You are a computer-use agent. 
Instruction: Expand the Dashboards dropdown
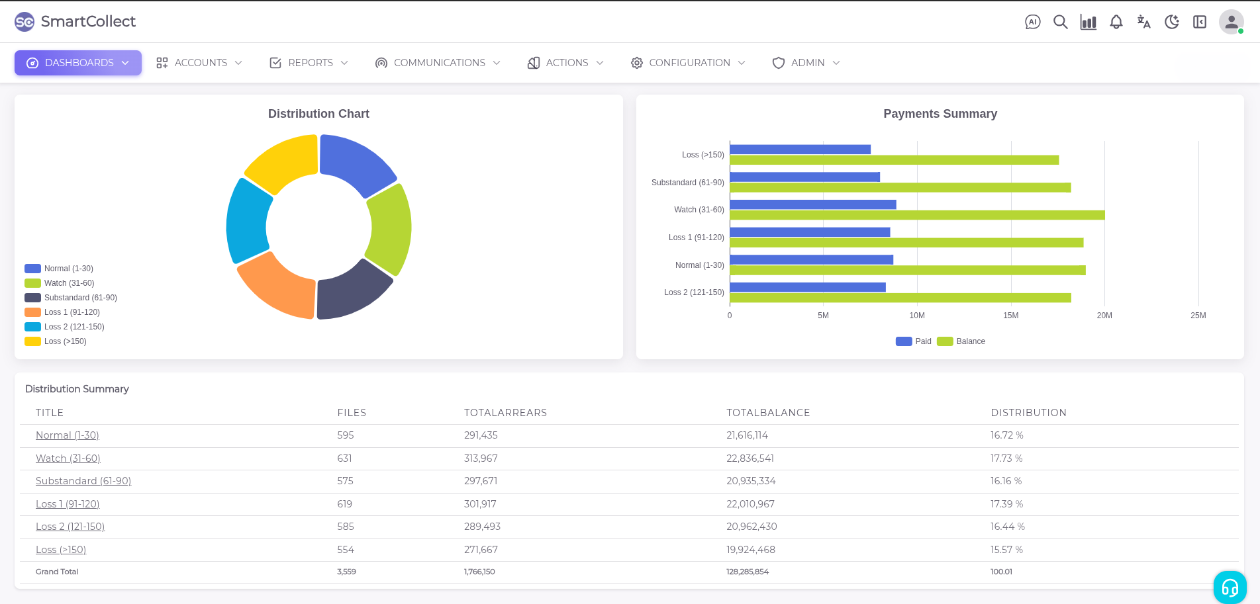point(78,63)
